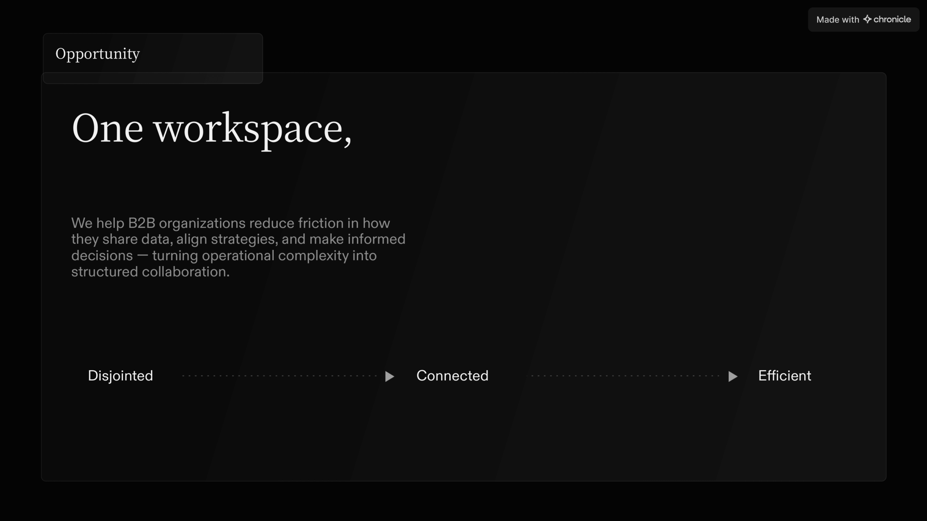Click the arrow triangle before Efficient
Screen dimensions: 927x521
click(x=733, y=376)
